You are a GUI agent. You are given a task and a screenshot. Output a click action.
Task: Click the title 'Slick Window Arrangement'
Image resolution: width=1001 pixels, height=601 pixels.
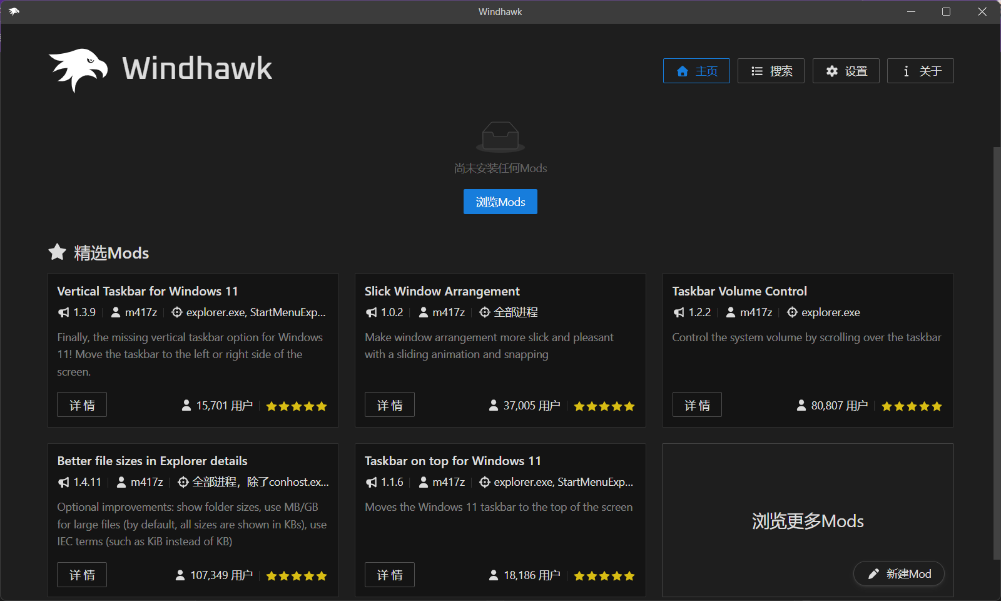point(442,291)
